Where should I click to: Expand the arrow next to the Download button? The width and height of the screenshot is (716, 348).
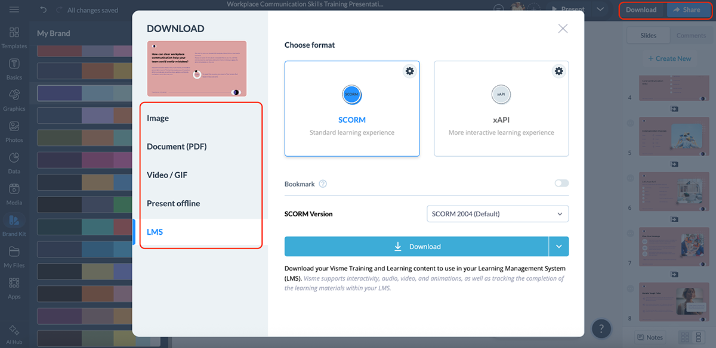560,246
